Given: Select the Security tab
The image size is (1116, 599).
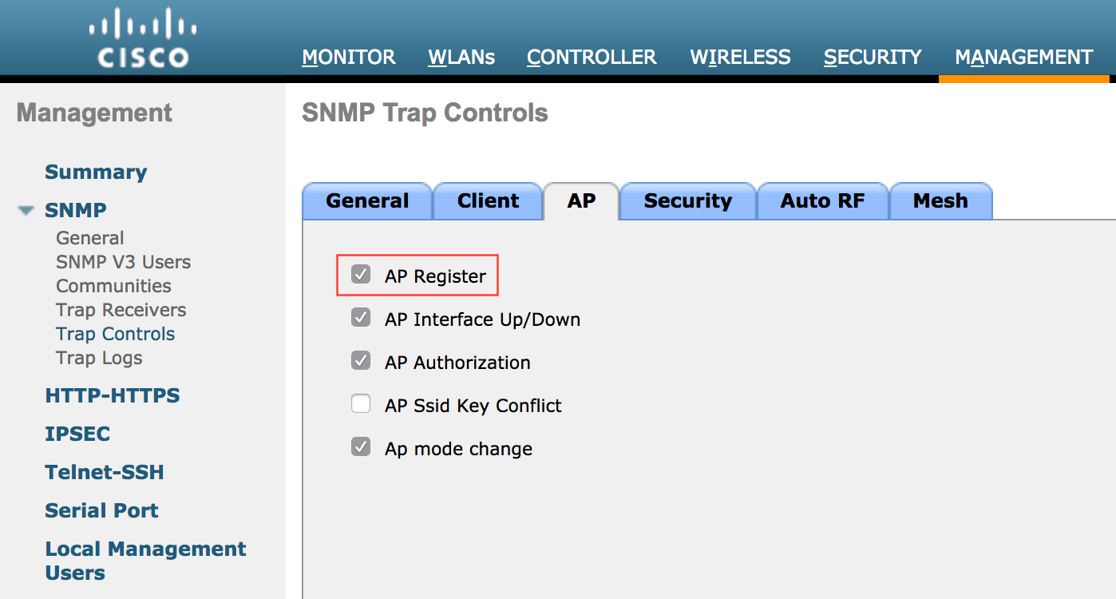Looking at the screenshot, I should 687,201.
